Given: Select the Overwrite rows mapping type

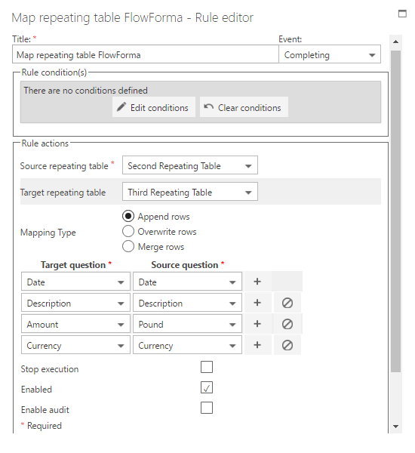Looking at the screenshot, I should click(128, 232).
